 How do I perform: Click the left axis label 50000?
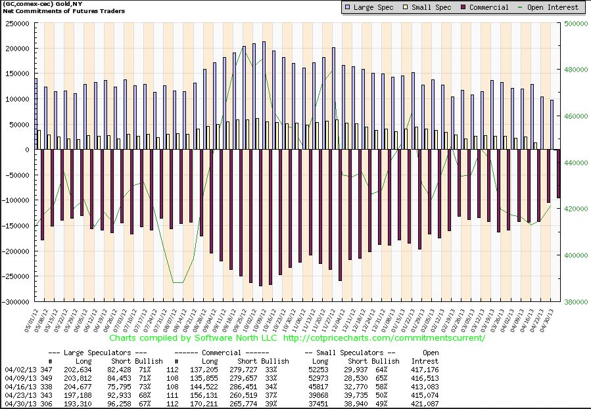pyautogui.click(x=20, y=125)
